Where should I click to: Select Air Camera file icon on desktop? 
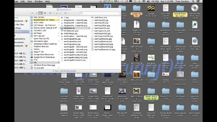click(195, 41)
